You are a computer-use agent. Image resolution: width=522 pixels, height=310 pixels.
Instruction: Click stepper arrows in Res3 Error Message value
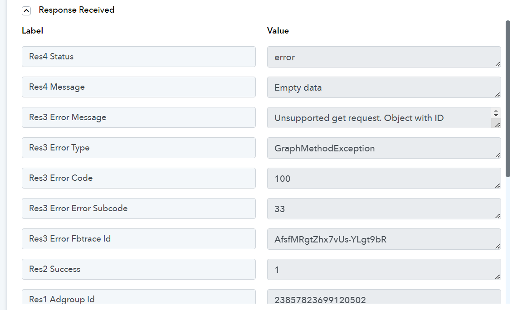(x=496, y=113)
